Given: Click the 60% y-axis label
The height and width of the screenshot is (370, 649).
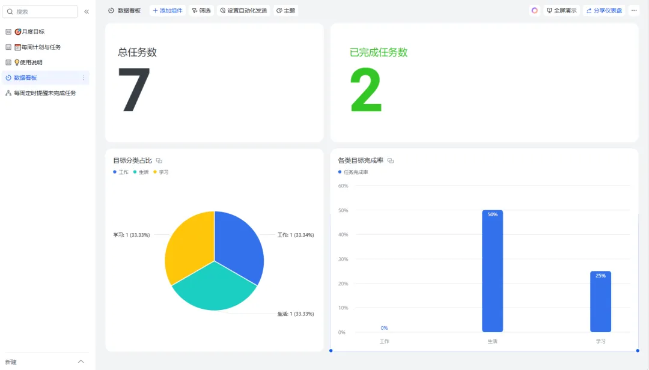Looking at the screenshot, I should click(x=343, y=186).
